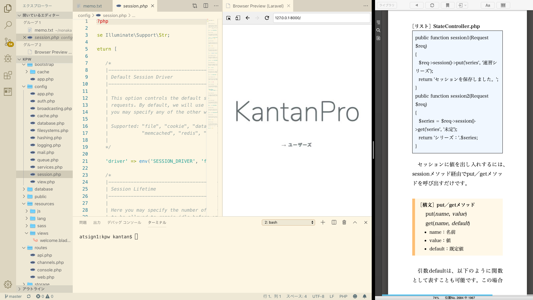Open the Explorer view in activity bar
Image resolution: width=533 pixels, height=300 pixels.
(8, 9)
